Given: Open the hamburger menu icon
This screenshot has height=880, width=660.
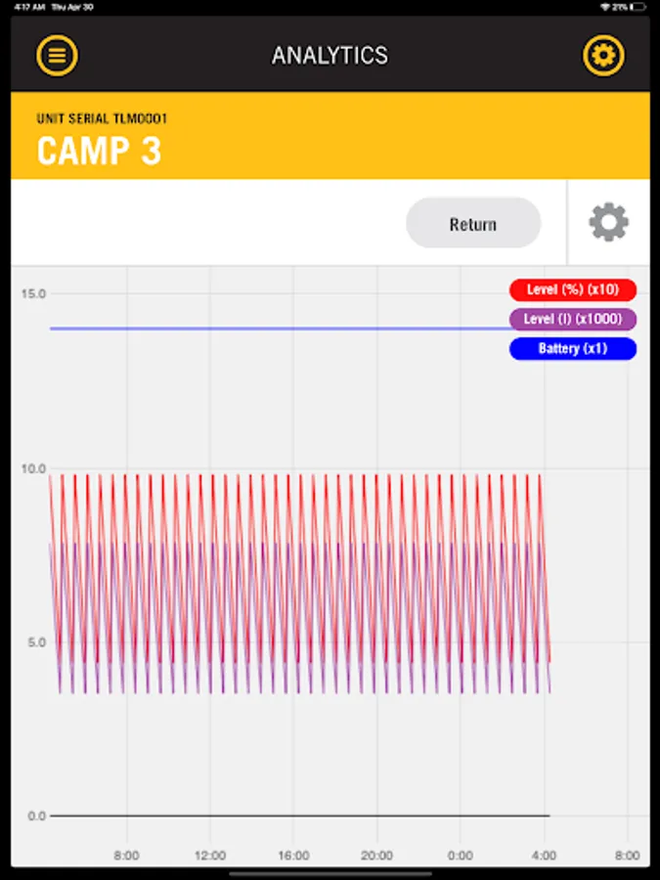Looking at the screenshot, I should [x=58, y=56].
